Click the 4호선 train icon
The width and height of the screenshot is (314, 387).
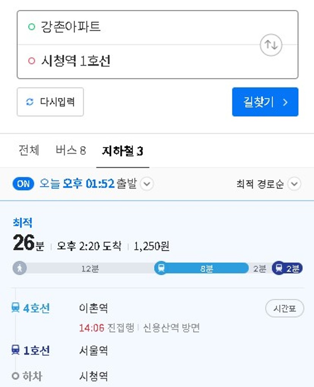(16, 308)
